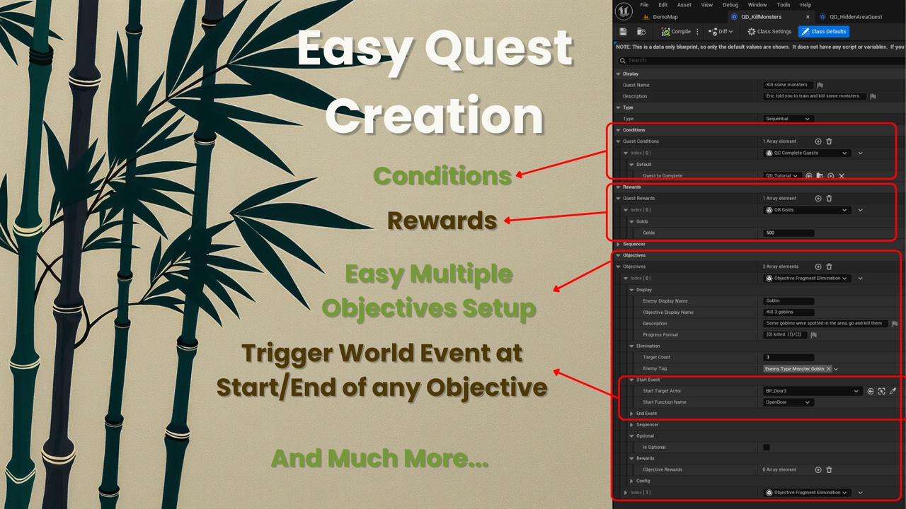
Task: Expand the Config section
Action: pos(631,481)
